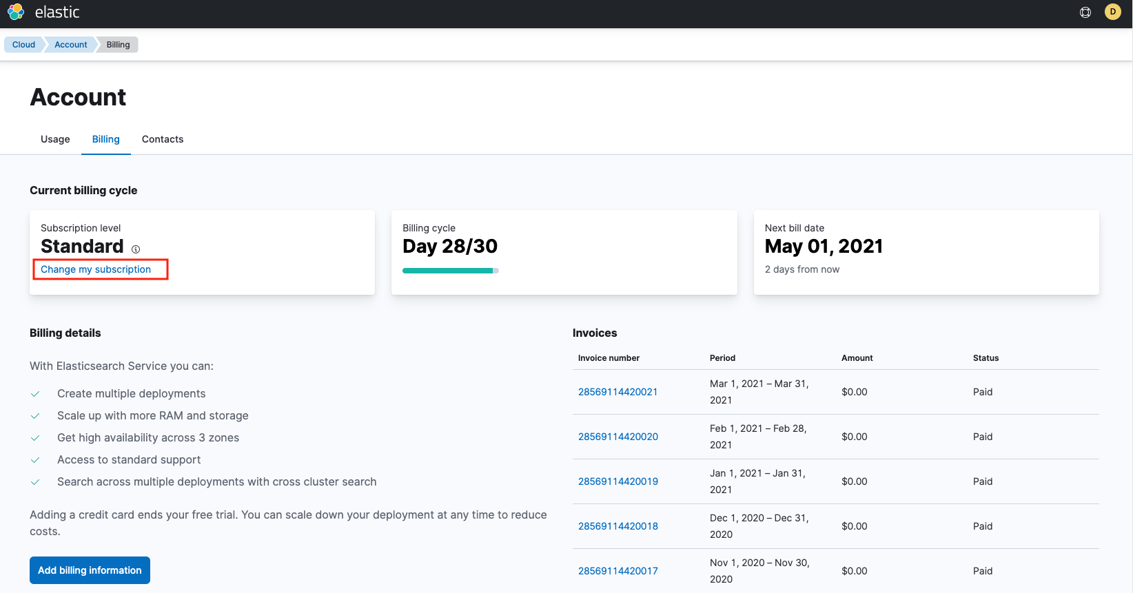The image size is (1133, 593).
Task: Open the help lifebuoy icon
Action: (1085, 12)
